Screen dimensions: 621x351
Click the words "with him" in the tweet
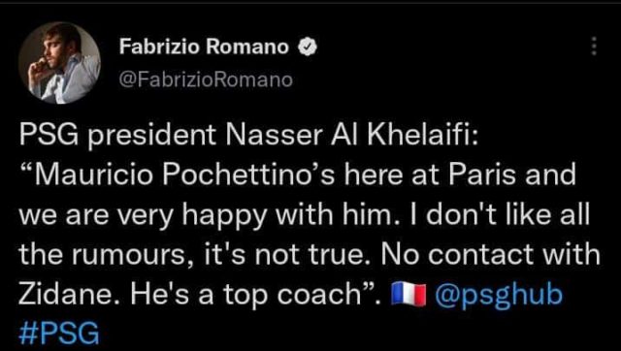tap(330, 215)
